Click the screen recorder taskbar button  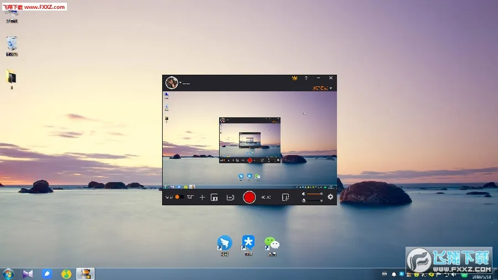click(x=85, y=274)
